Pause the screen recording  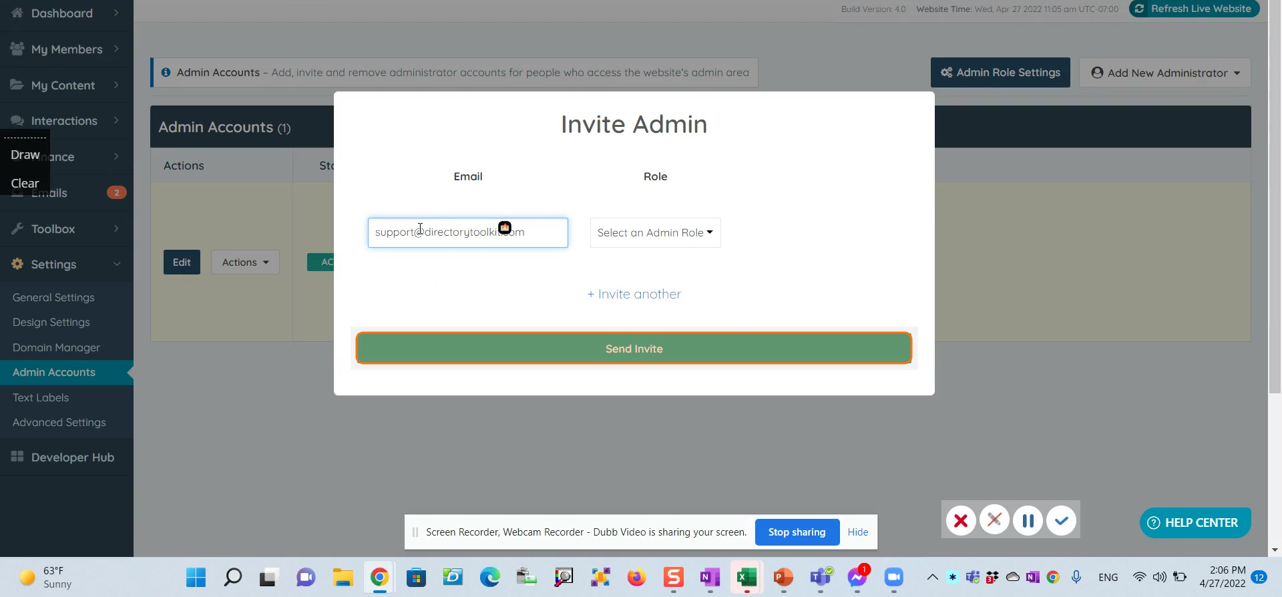(x=1028, y=520)
